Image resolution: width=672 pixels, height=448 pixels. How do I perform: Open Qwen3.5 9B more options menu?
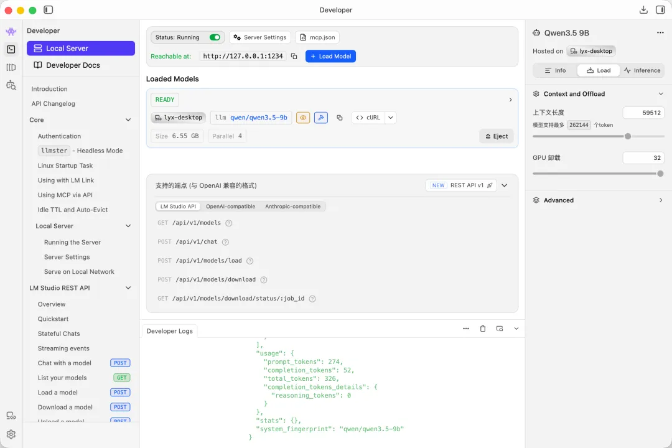pyautogui.click(x=660, y=32)
